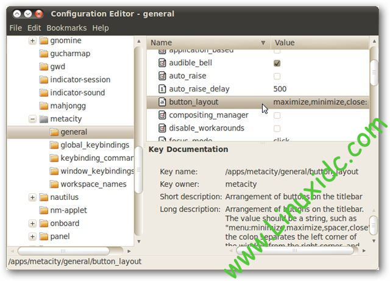Click the workspace_names folder icon
The image size is (390, 281).
pos(54,184)
